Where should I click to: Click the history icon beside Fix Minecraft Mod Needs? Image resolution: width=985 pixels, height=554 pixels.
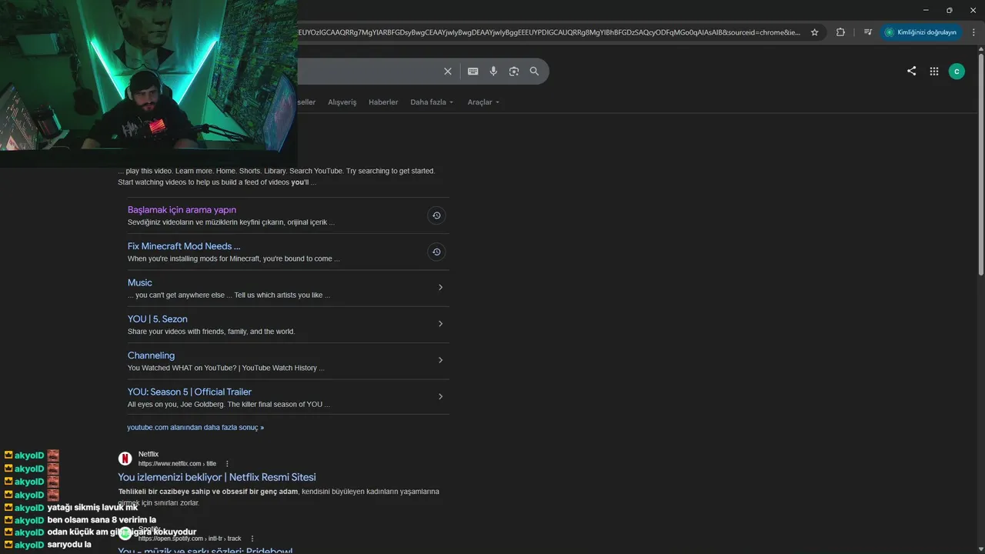click(436, 252)
